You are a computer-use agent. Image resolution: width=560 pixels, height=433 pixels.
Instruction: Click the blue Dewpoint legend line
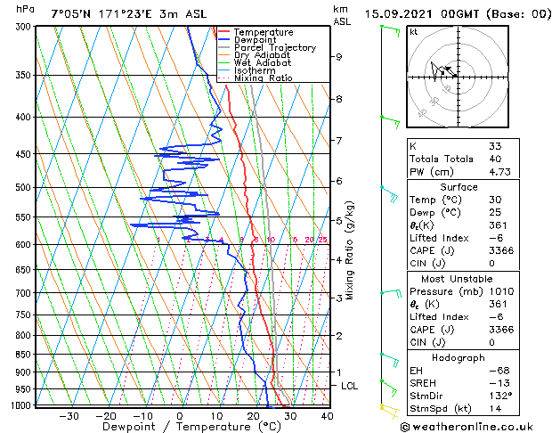[224, 40]
